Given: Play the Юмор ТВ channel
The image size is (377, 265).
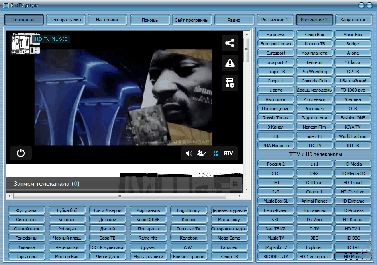Looking at the screenshot, I should coord(229,257).
